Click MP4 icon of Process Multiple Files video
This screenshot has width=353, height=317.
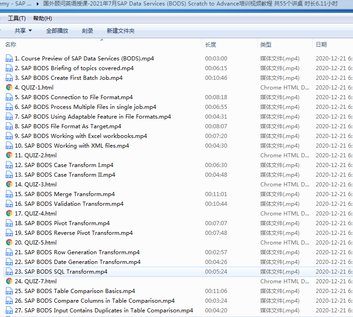pos(9,107)
